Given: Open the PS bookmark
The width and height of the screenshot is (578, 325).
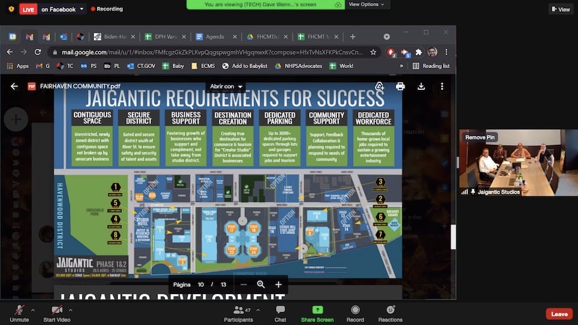Looking at the screenshot, I should pos(89,66).
